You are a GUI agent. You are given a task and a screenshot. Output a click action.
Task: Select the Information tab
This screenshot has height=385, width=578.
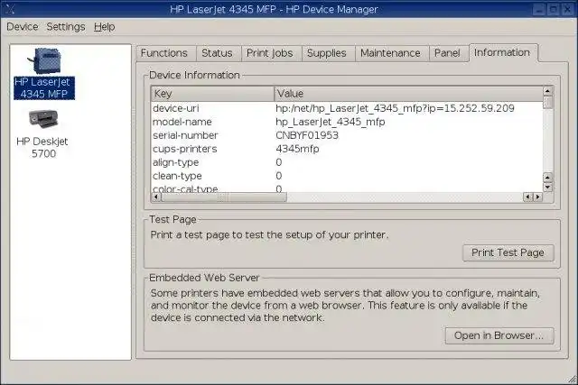[x=502, y=52]
